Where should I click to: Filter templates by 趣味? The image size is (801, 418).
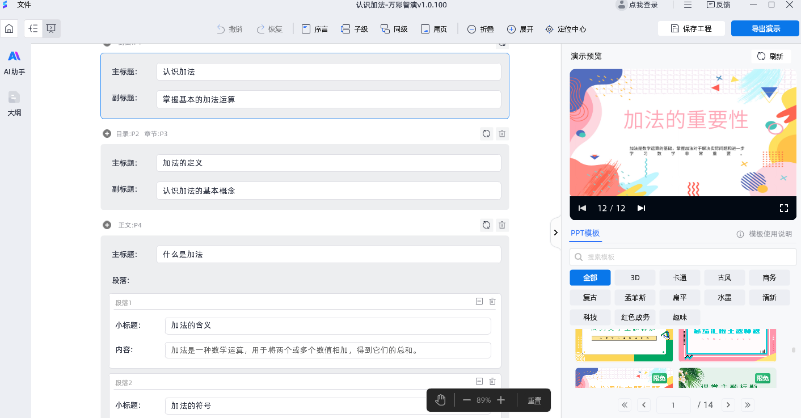(x=680, y=317)
